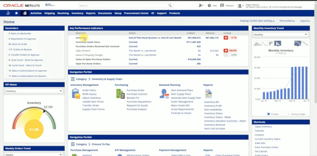Select the area chart type icon
This screenshot has height=156, width=317.
(257, 43)
